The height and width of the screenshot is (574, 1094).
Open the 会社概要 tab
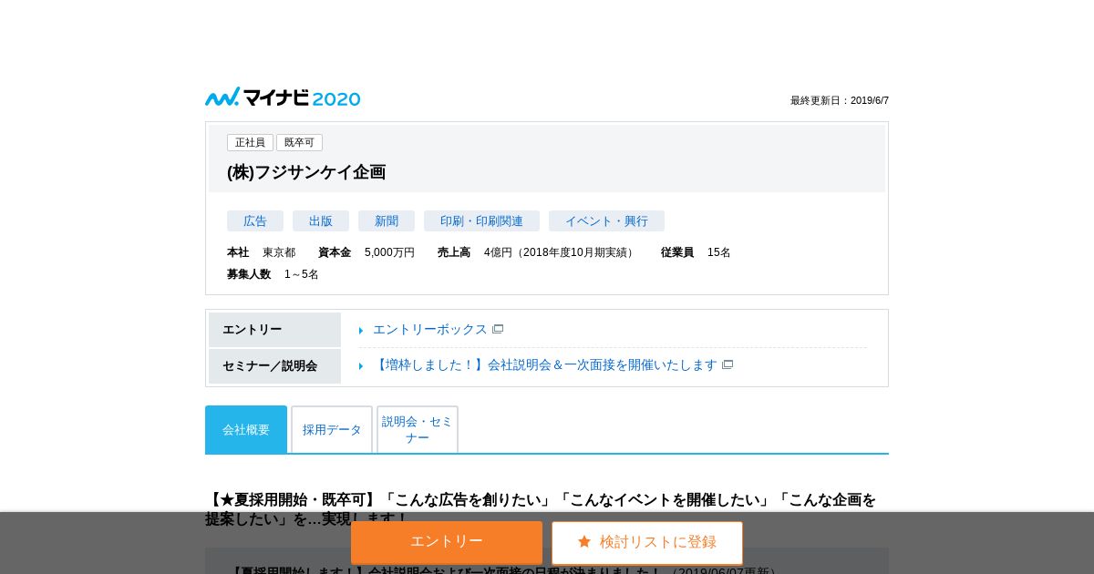246,429
